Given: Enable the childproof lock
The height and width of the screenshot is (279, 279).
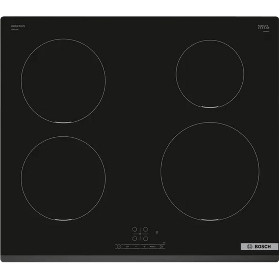Looking at the screenshot, I should coord(127,246).
